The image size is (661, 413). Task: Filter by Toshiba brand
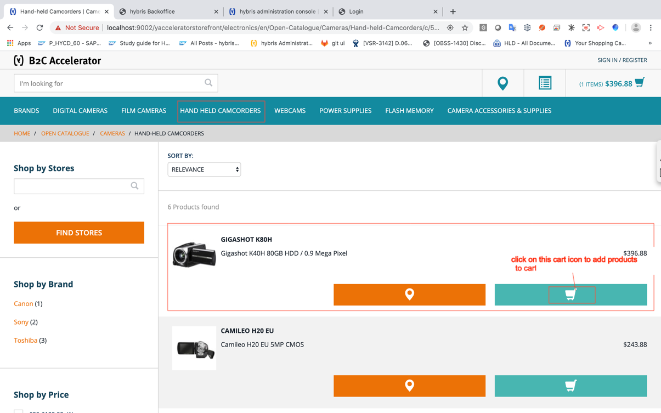pyautogui.click(x=25, y=340)
